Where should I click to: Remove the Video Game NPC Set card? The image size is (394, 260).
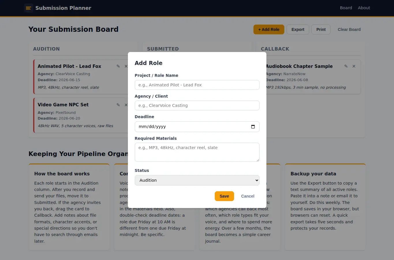[126, 105]
